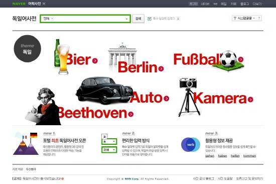Click the red arrow next to Berlin
276x184 pixels.
[161, 69]
